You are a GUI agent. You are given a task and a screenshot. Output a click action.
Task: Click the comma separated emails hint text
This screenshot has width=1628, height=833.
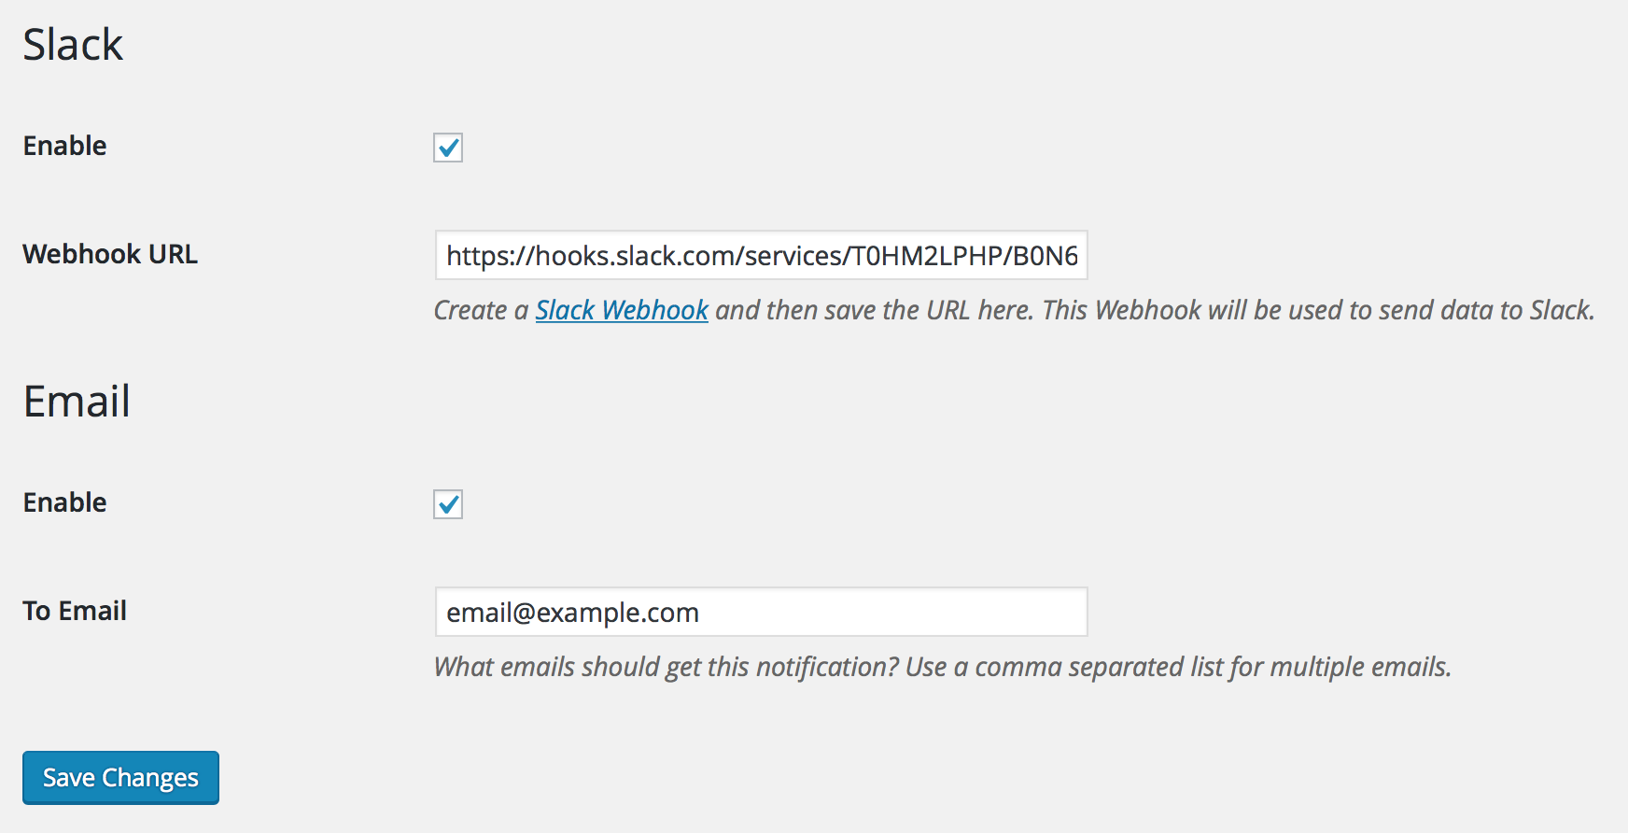tap(943, 667)
